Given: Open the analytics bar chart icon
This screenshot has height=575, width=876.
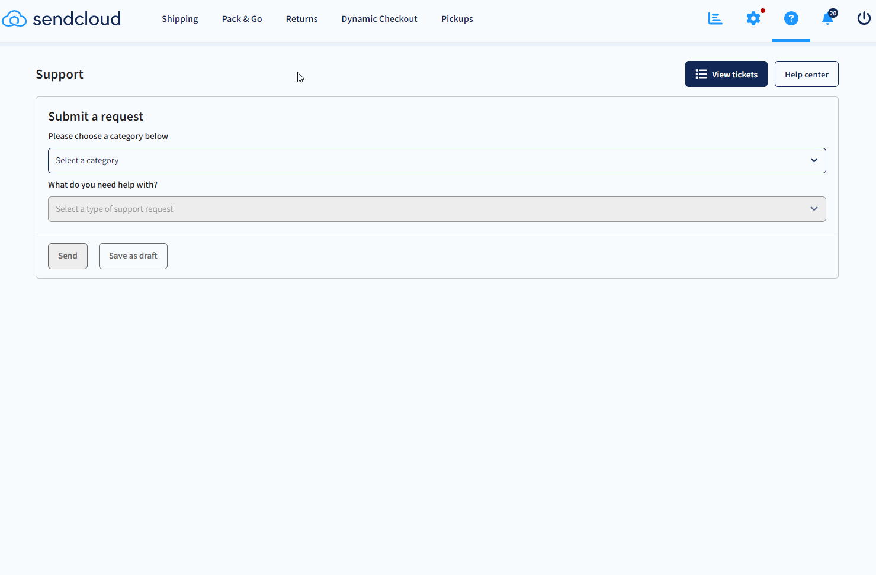Looking at the screenshot, I should (715, 19).
